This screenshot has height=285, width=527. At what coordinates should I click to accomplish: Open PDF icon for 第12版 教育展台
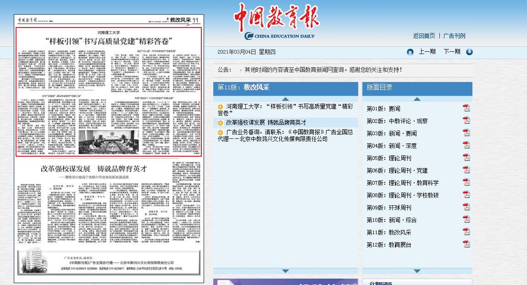pos(466,244)
